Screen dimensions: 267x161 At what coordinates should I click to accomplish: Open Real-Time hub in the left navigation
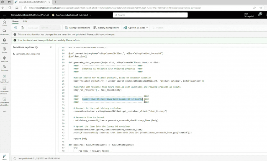5,59
